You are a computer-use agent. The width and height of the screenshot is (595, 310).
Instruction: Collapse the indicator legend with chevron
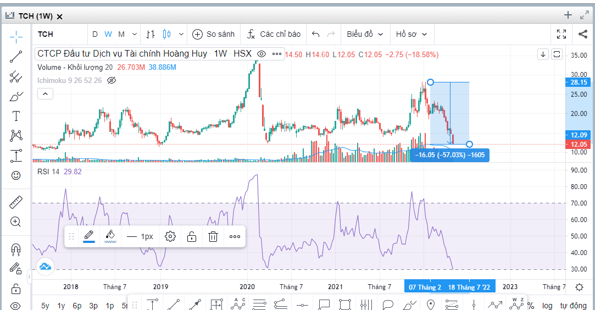click(45, 94)
